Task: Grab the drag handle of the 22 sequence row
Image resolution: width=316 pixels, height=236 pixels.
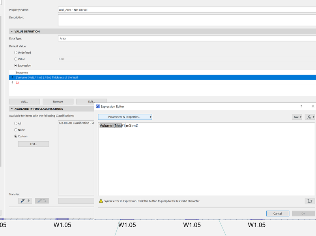Action: point(12,82)
